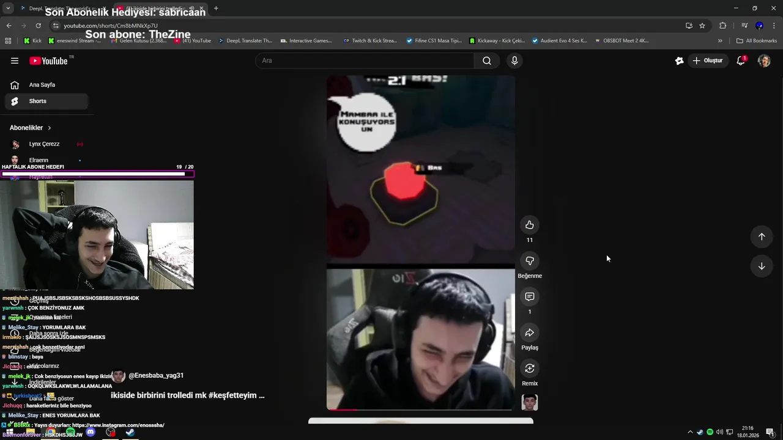Open the Elraenn subscription

(x=46, y=160)
